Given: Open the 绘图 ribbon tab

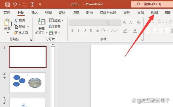Looking at the screenshot, I should point(48,13).
